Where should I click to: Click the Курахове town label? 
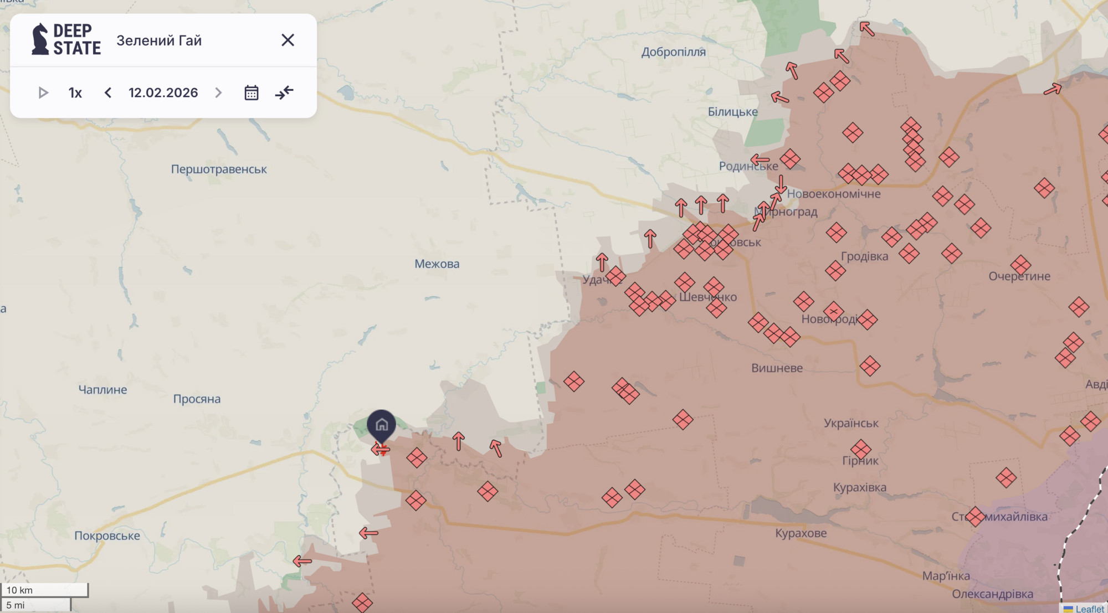coord(801,533)
